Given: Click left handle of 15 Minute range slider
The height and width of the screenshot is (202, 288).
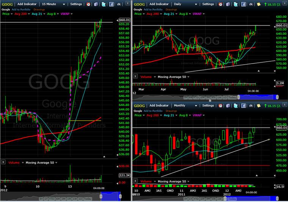Looking at the screenshot, I should pos(101,196).
